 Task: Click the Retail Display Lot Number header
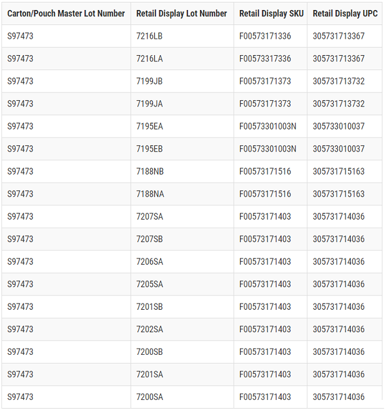pyautogui.click(x=182, y=14)
